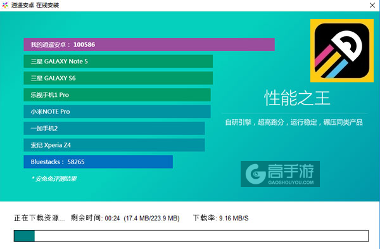This screenshot has width=380, height=249.
Task: Select the 一加手机2 bar
Action: 114,128
